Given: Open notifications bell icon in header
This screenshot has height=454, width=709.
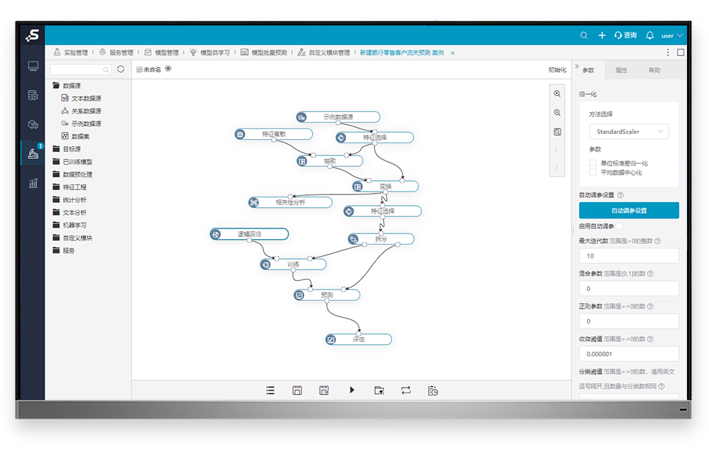Looking at the screenshot, I should click(649, 35).
